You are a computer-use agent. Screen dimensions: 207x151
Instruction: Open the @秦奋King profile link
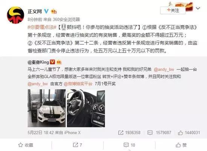(x=38, y=62)
